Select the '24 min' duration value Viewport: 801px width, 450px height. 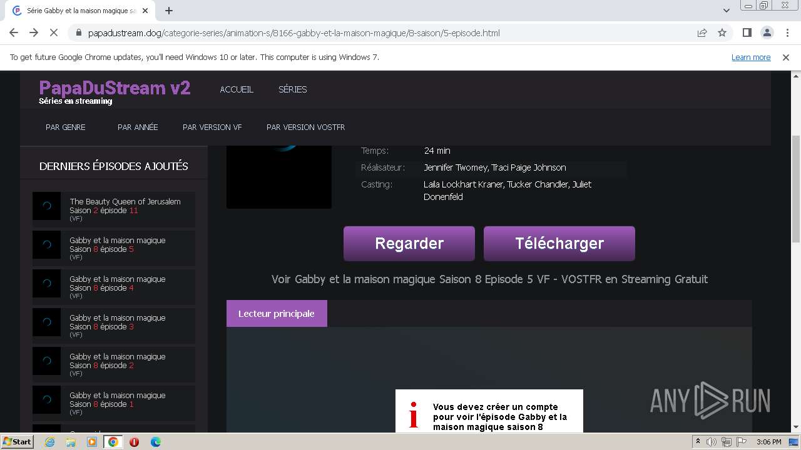click(437, 151)
